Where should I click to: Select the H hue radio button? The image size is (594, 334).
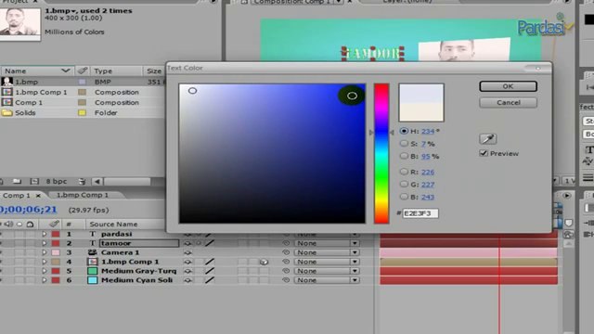click(404, 131)
